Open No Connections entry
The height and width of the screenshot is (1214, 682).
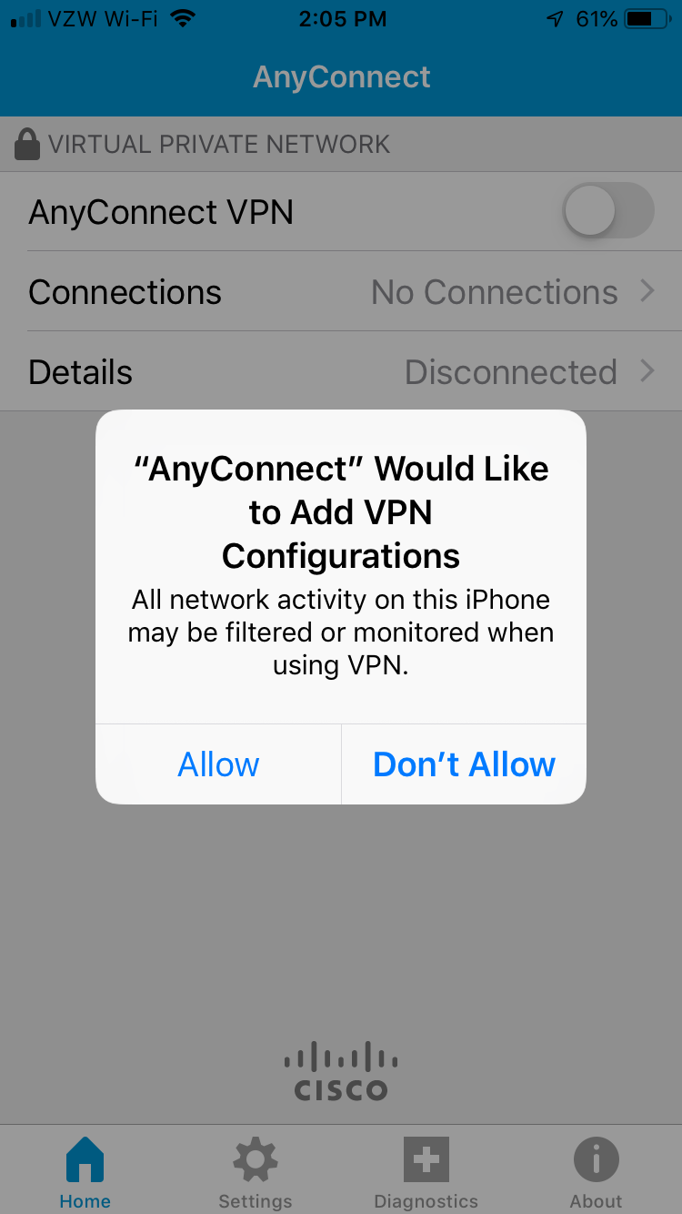coord(495,292)
